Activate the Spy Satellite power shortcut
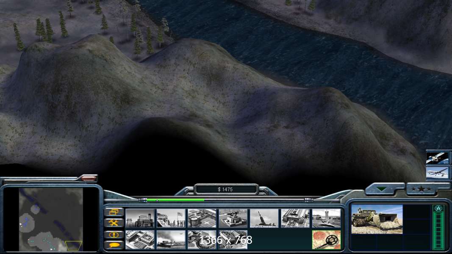 pos(438,158)
